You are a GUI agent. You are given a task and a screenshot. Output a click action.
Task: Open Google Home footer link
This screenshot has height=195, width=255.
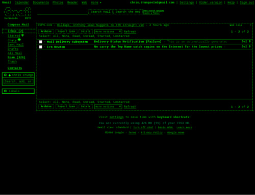coord(176,132)
